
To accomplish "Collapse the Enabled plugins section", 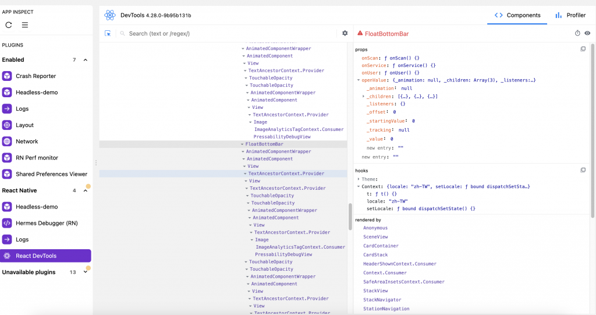I will point(86,60).
